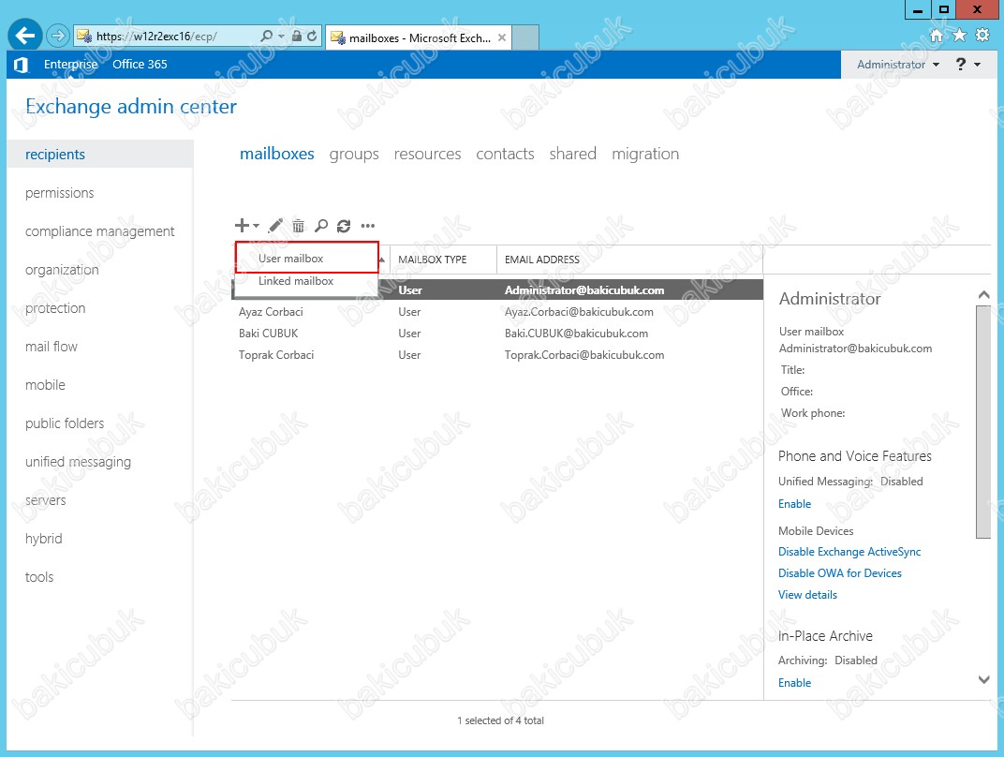
Task: Open the tools section
Action: pos(39,577)
